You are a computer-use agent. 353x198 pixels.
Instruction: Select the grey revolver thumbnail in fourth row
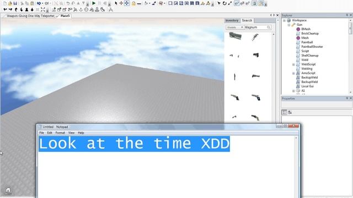click(x=235, y=97)
